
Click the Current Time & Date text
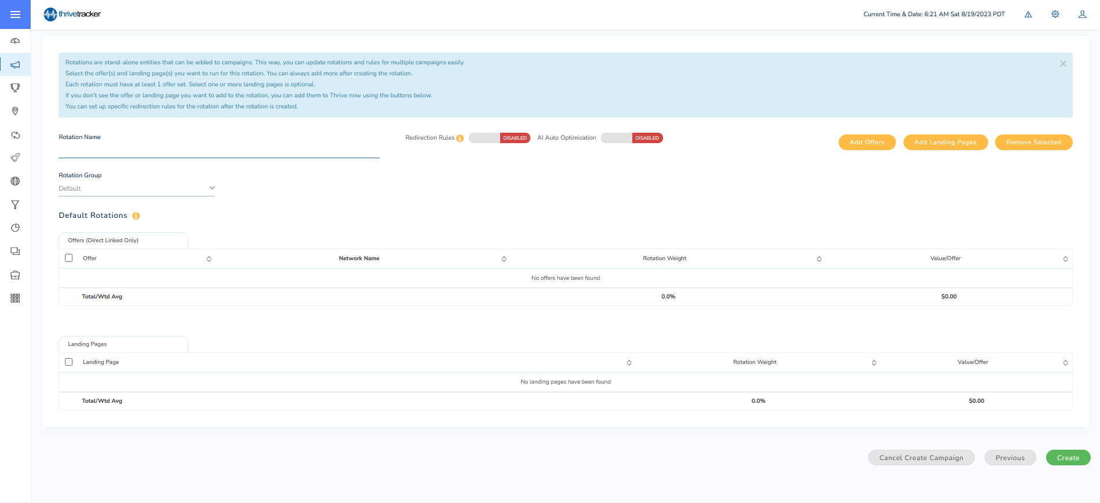pyautogui.click(x=934, y=14)
